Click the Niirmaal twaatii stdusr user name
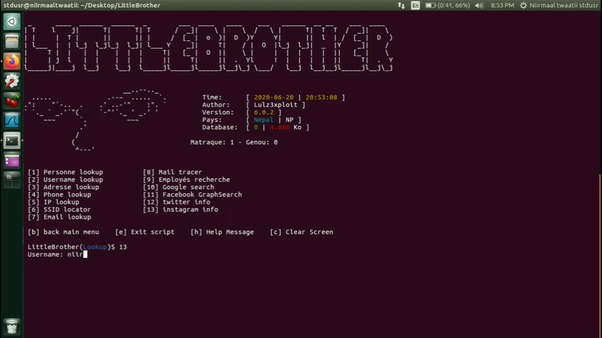The height and width of the screenshot is (338, 602). pos(564,5)
